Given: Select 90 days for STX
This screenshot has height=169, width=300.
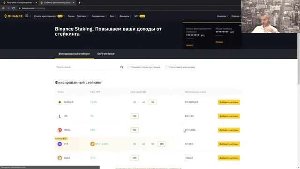Looking at the screenshot, I should [x=152, y=144].
